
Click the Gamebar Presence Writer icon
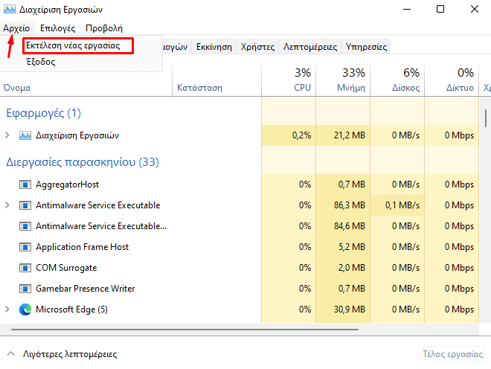[25, 289]
